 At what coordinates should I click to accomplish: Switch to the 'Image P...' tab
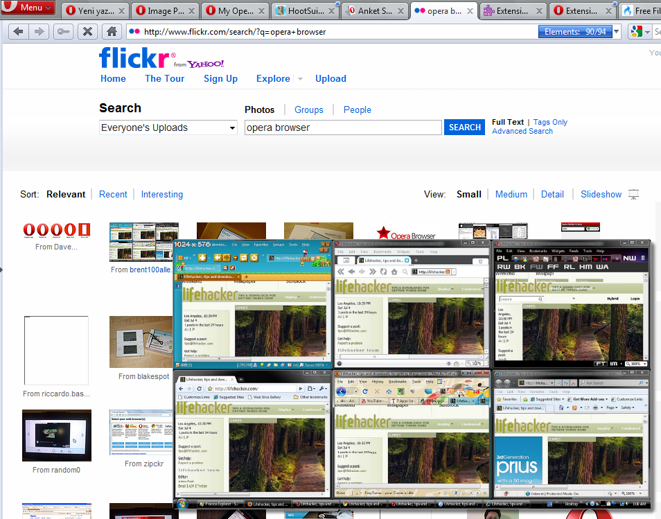165,10
